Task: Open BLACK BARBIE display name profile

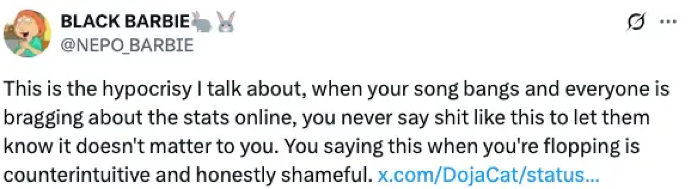Action: tap(125, 21)
